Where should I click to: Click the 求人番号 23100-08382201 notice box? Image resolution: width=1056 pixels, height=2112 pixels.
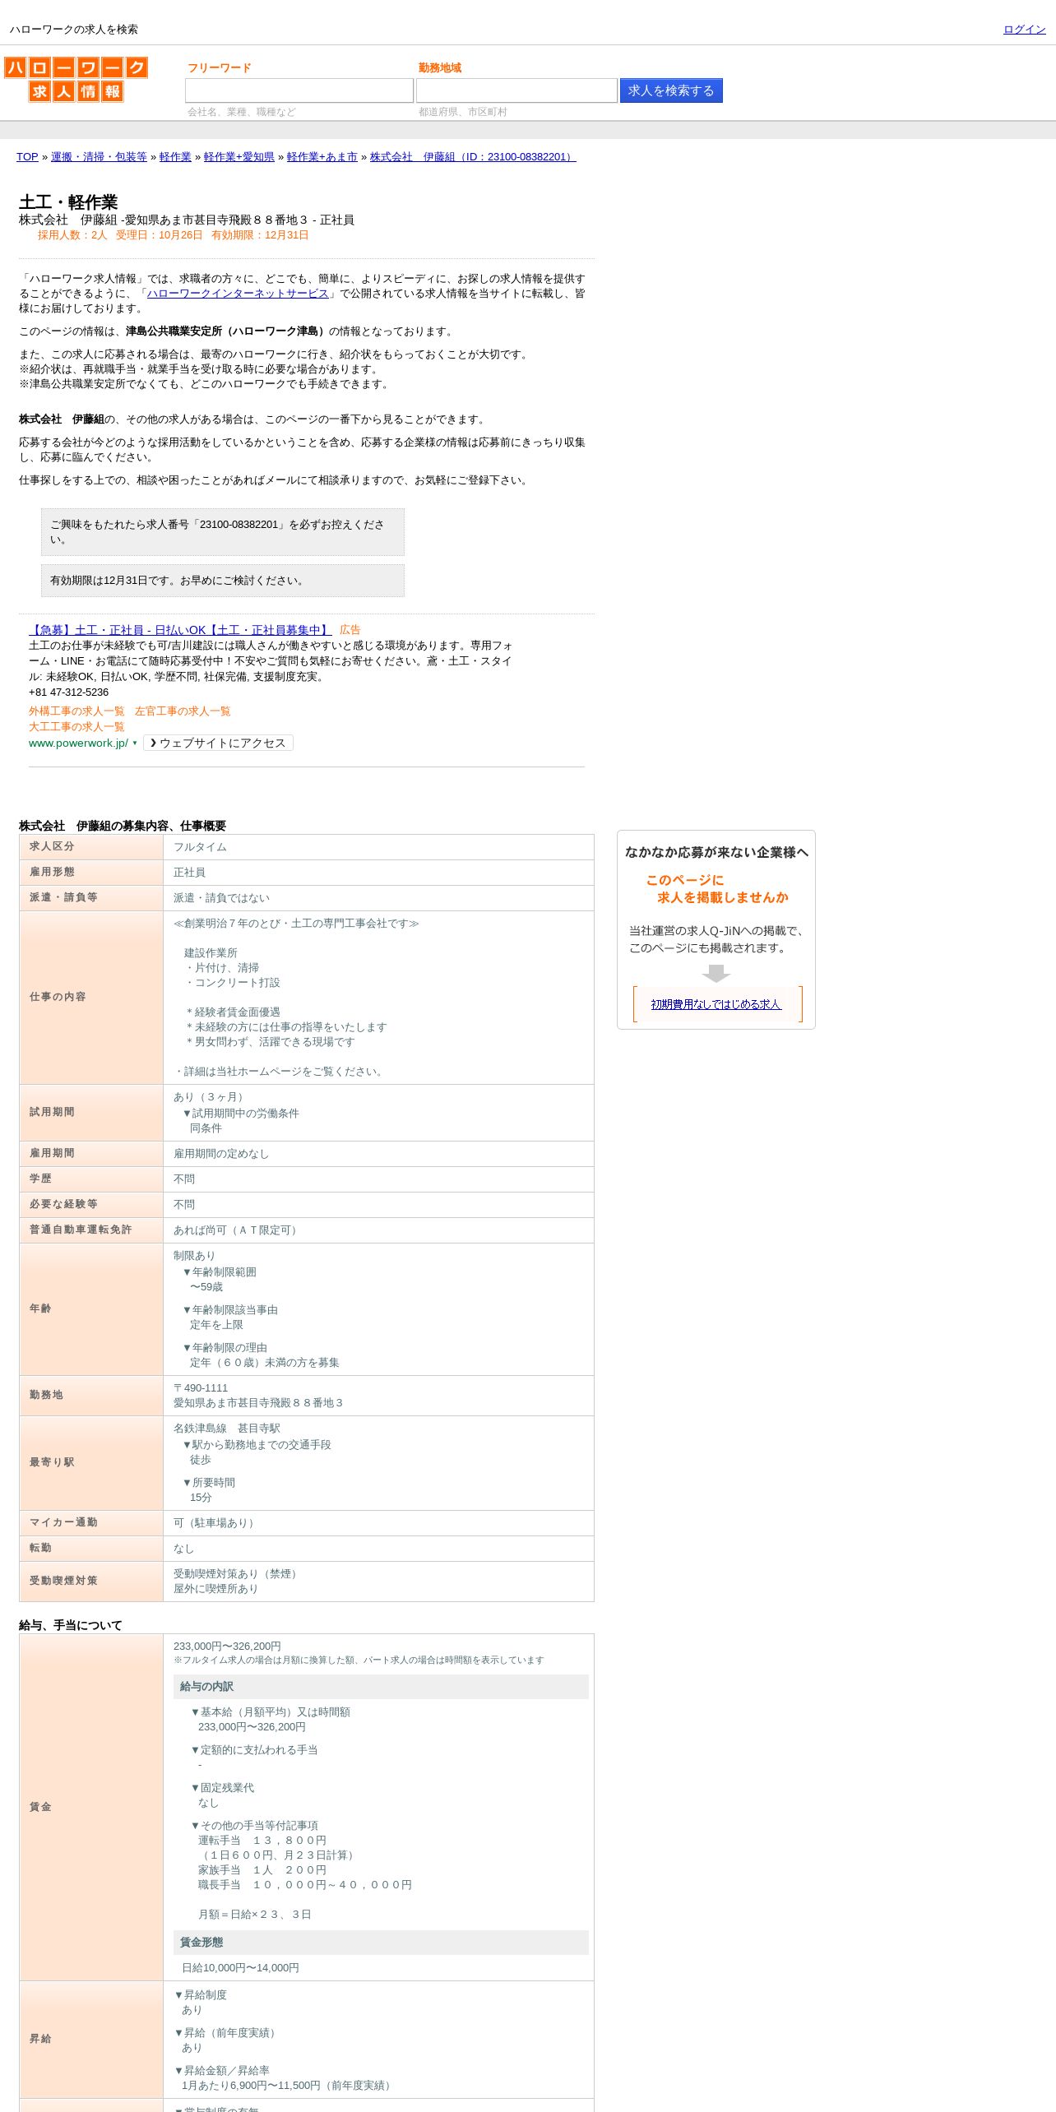(223, 532)
